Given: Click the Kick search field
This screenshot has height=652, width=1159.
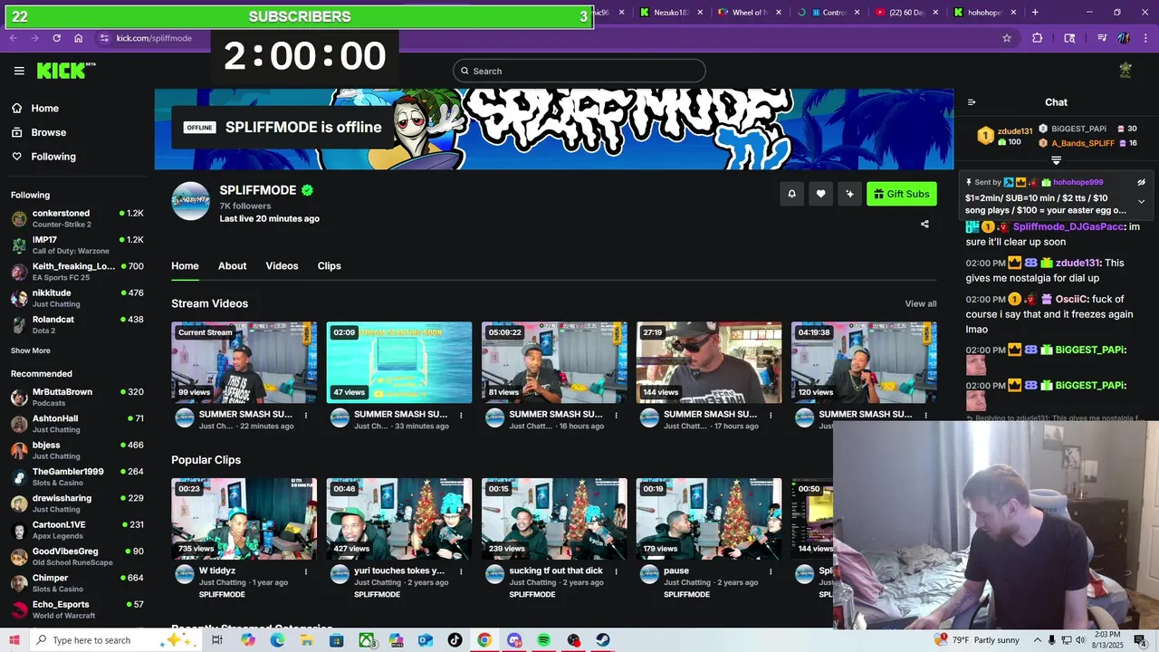Looking at the screenshot, I should [579, 71].
